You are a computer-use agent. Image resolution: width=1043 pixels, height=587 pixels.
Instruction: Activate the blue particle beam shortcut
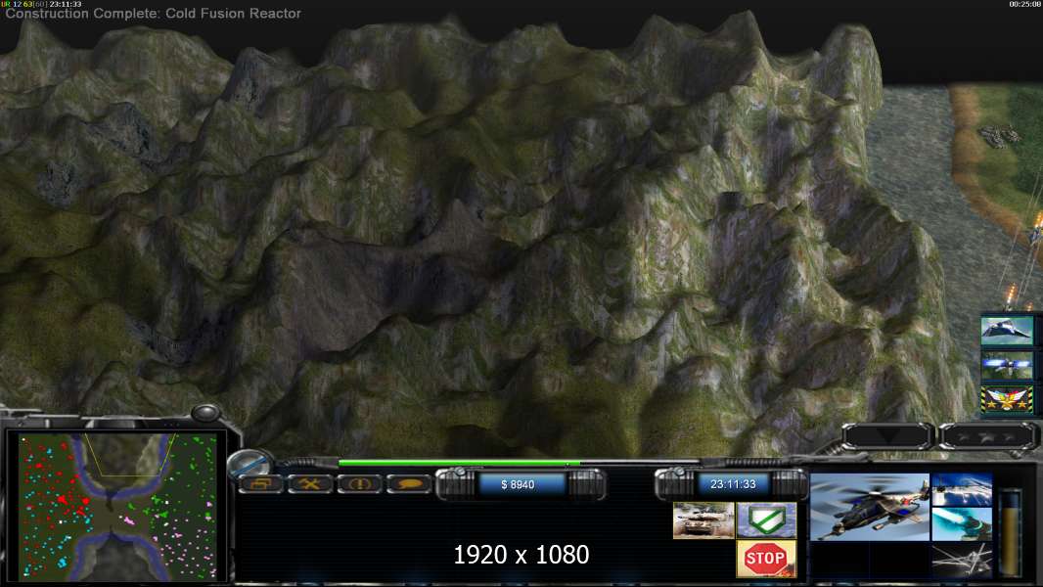point(1007,365)
